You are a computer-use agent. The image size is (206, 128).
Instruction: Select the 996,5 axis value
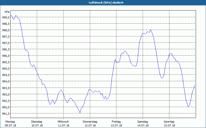[x=6, y=49]
